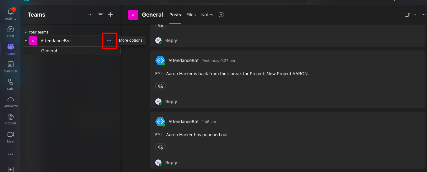This screenshot has width=427, height=172.
Task: Select the Teams icon in sidebar
Action: click(11, 49)
